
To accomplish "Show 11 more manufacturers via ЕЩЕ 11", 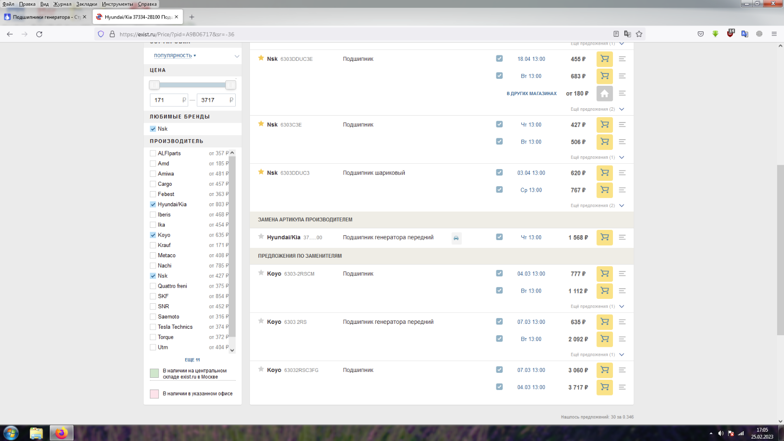I will 192,360.
